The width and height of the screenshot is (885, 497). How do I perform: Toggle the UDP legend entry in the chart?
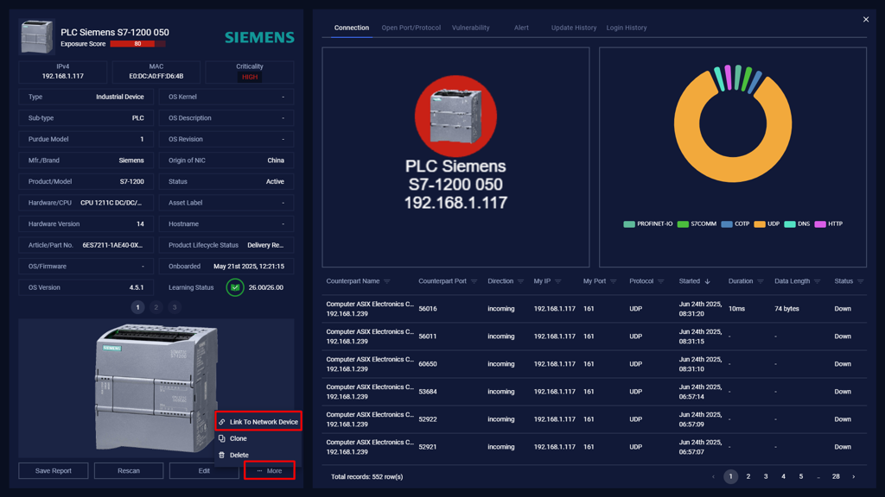point(767,223)
